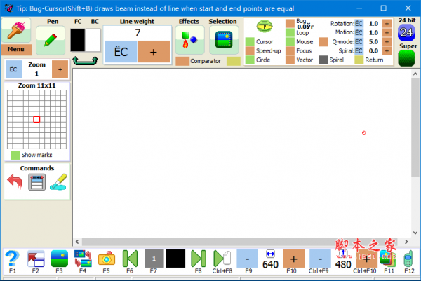The height and width of the screenshot is (281, 421).
Task: Click the red Undo arrow command
Action: click(15, 181)
